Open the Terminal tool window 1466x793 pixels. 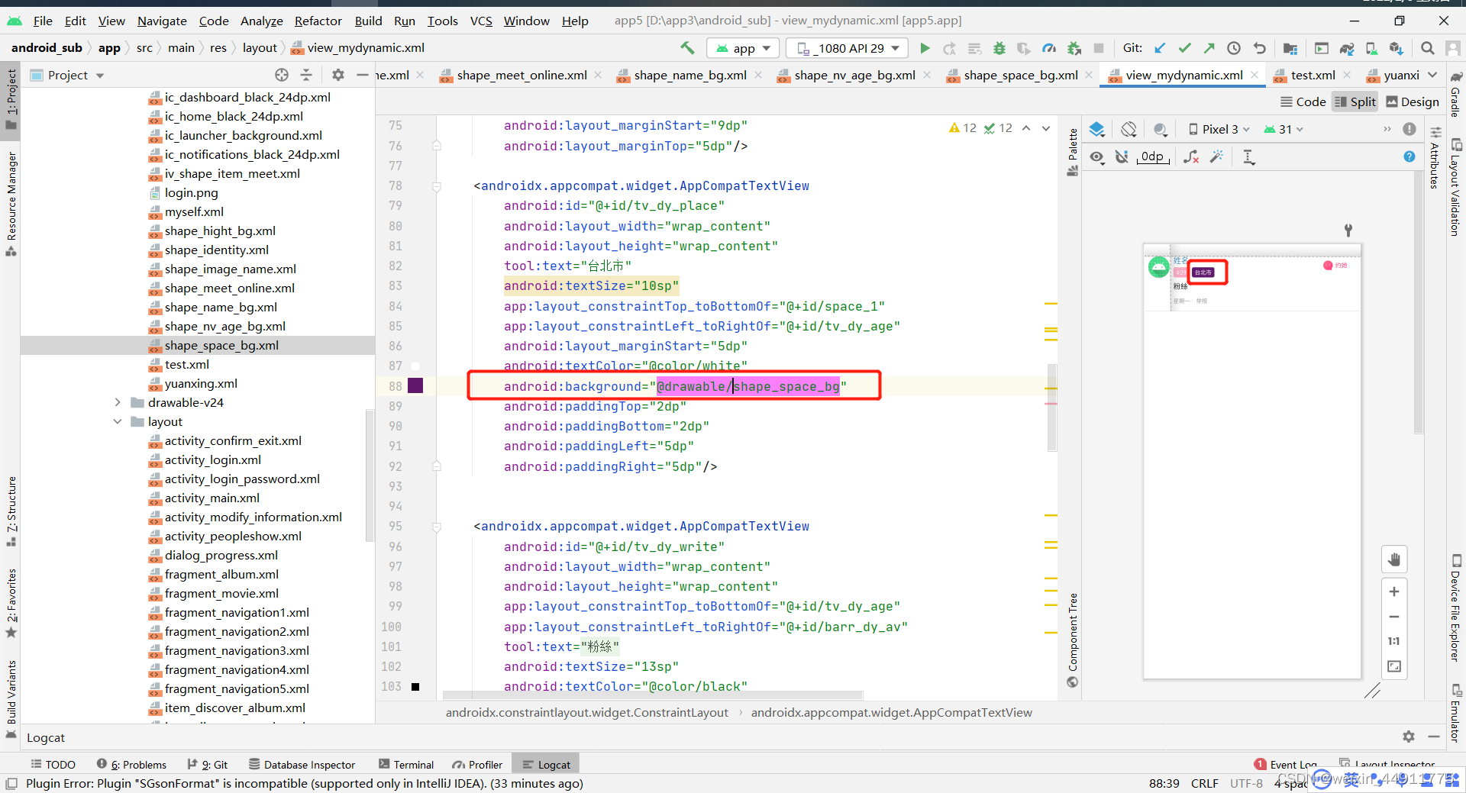(406, 764)
